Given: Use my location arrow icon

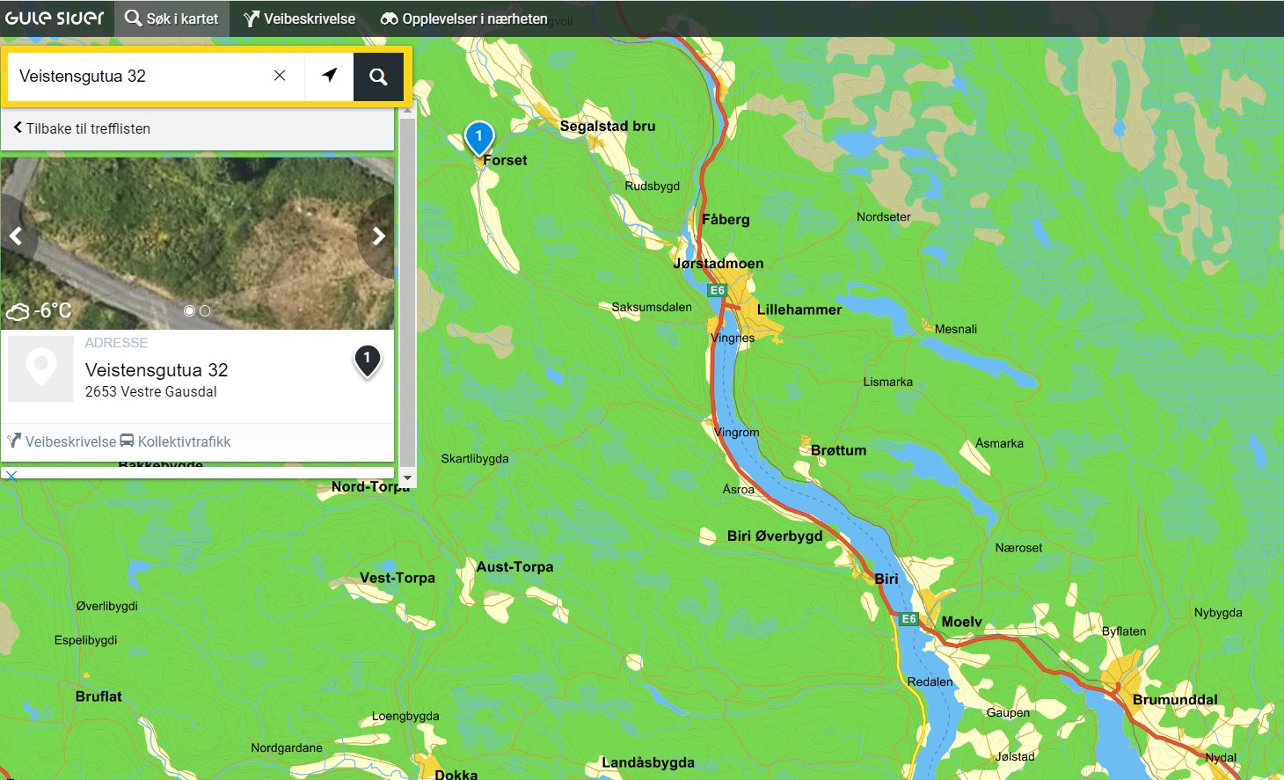Looking at the screenshot, I should 330,76.
